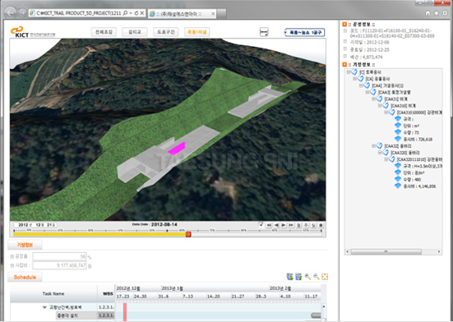The height and width of the screenshot is (322, 453).
Task: Click the orange icon beside 공정정보 header
Action: 344,25
